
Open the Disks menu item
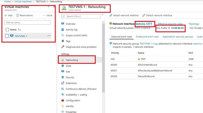click(68, 66)
